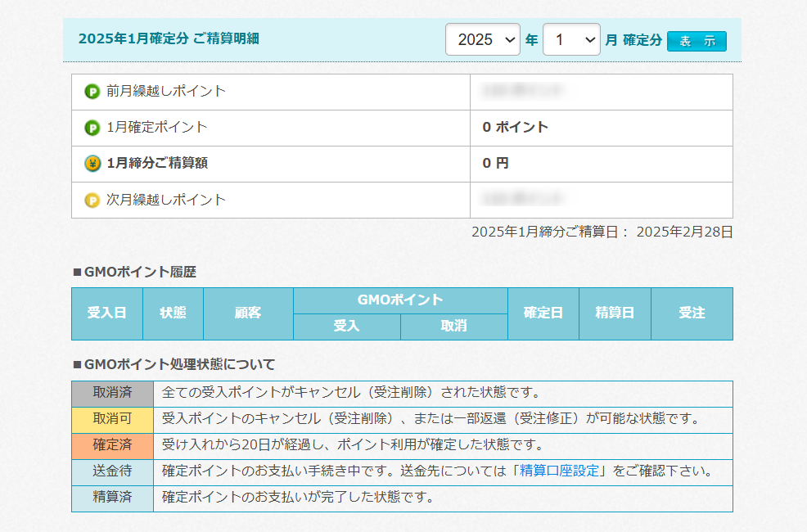This screenshot has width=807, height=532.
Task: Select the 顧客 column header
Action: [248, 313]
